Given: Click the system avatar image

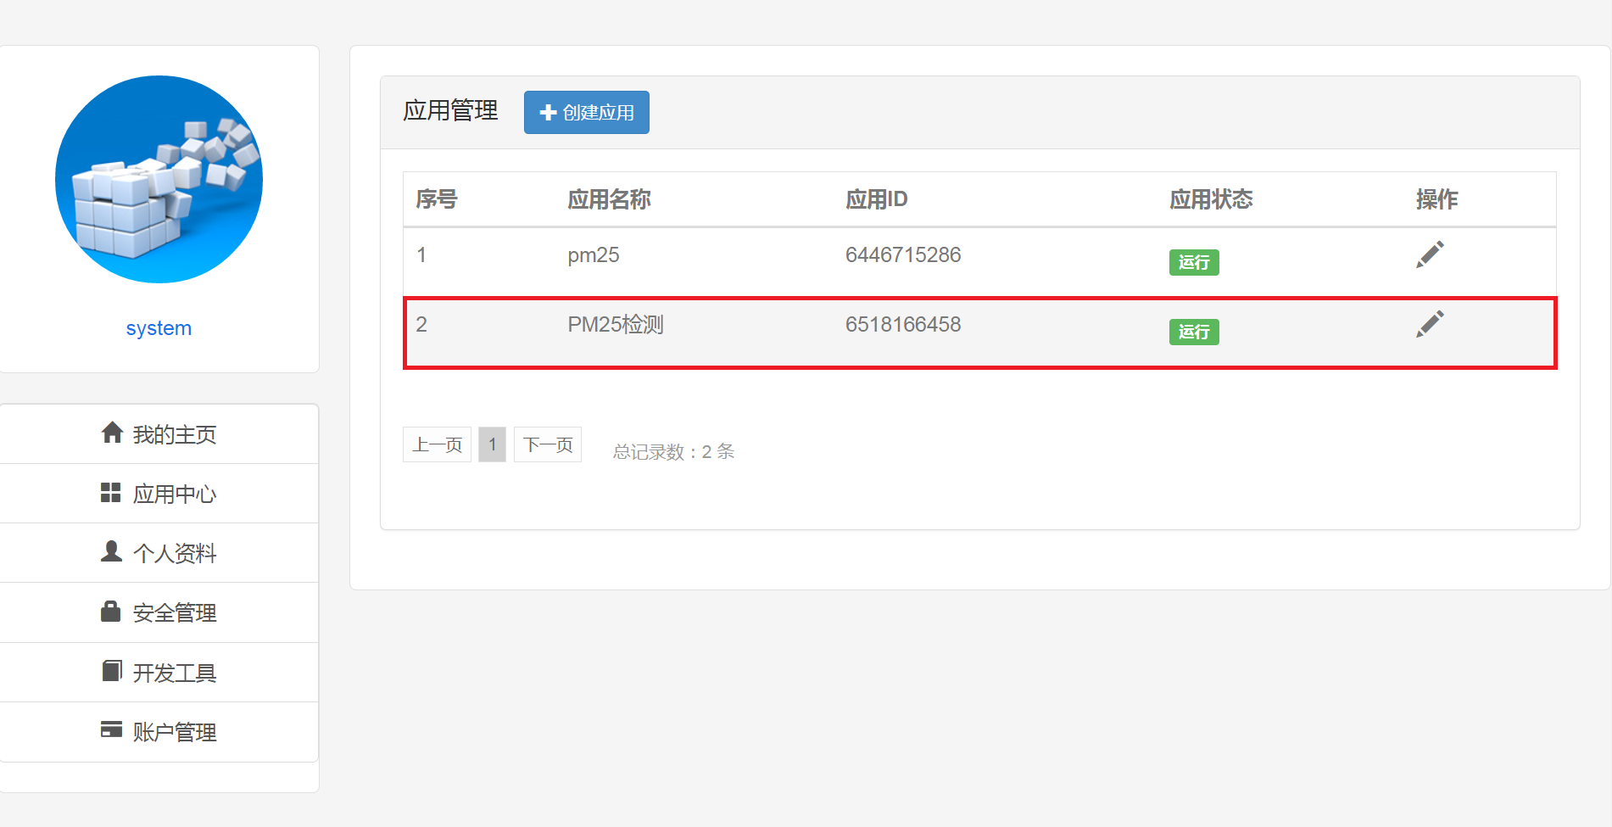Looking at the screenshot, I should click(x=159, y=180).
